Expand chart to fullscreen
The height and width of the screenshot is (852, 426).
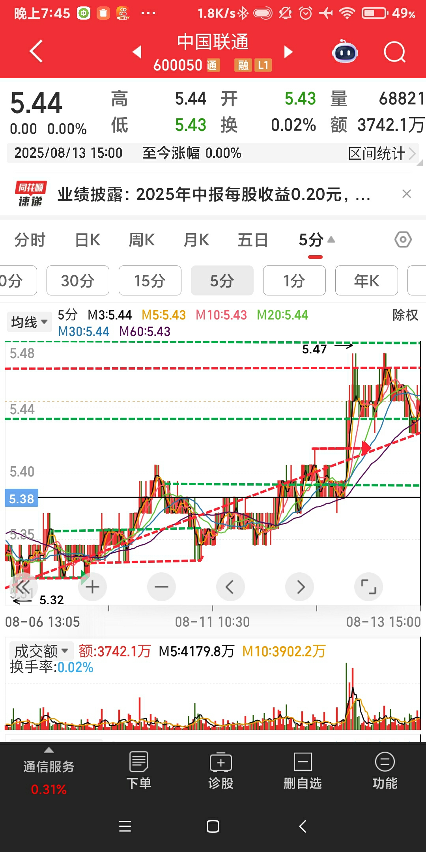(x=369, y=587)
